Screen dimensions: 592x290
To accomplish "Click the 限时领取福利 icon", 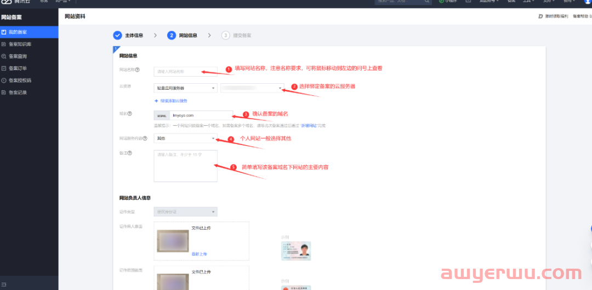I will pyautogui.click(x=540, y=16).
